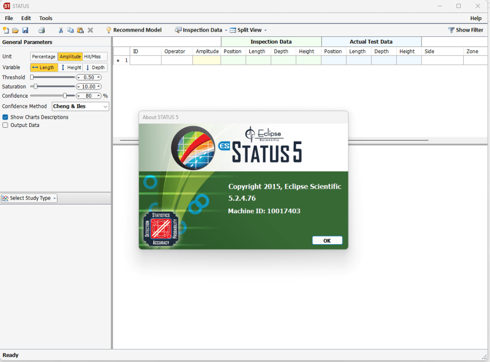
Task: Increase the Saturation value with up arrow
Action: coord(99,87)
